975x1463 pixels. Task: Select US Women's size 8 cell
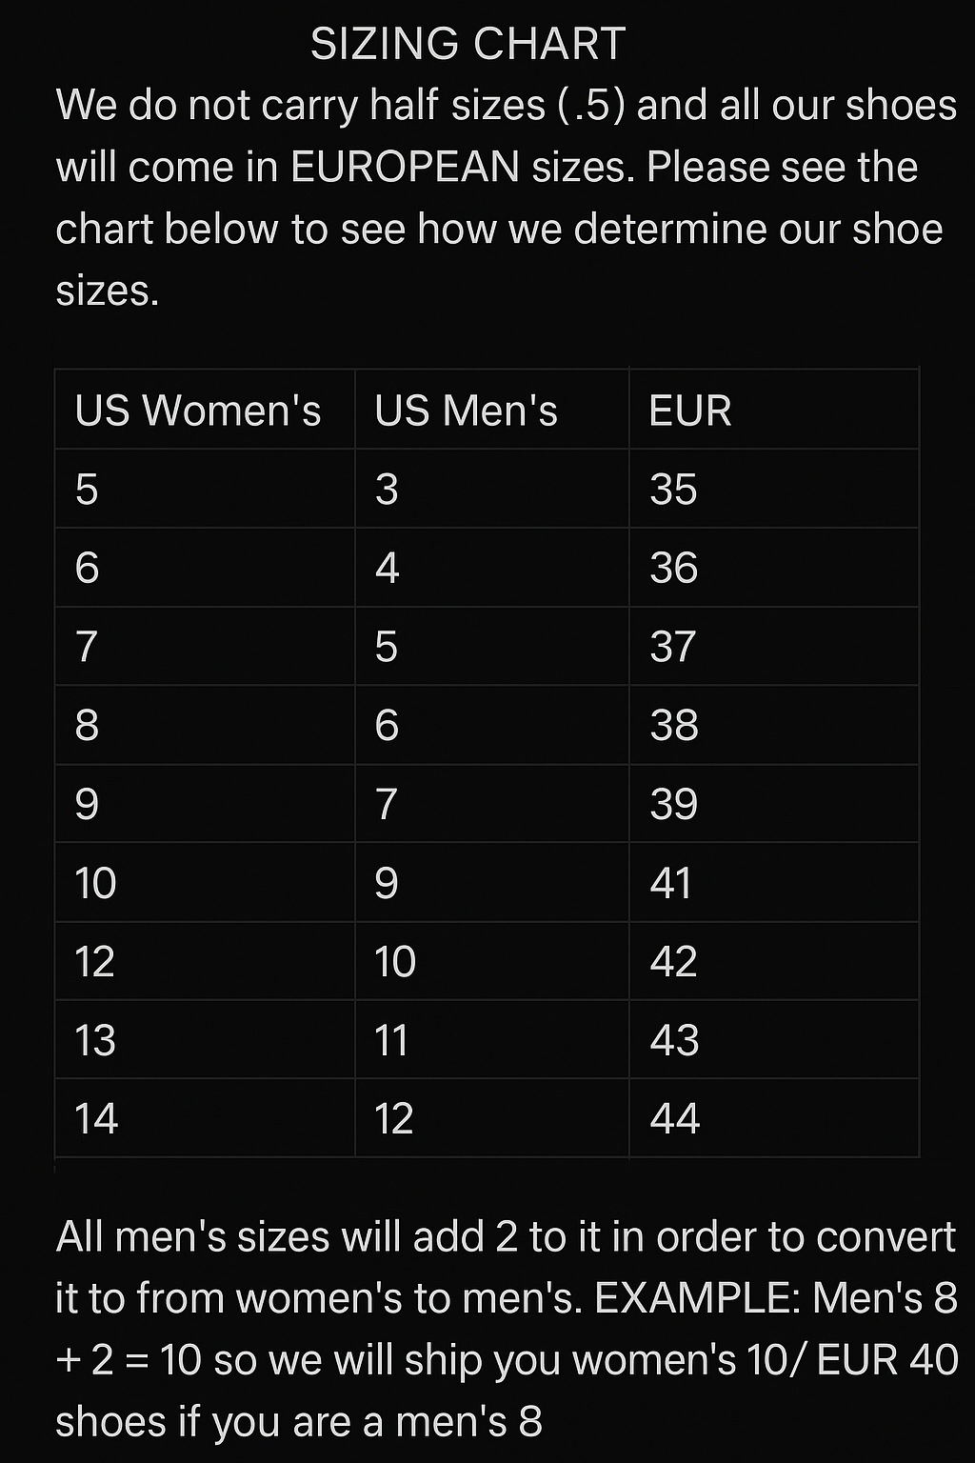tap(87, 725)
